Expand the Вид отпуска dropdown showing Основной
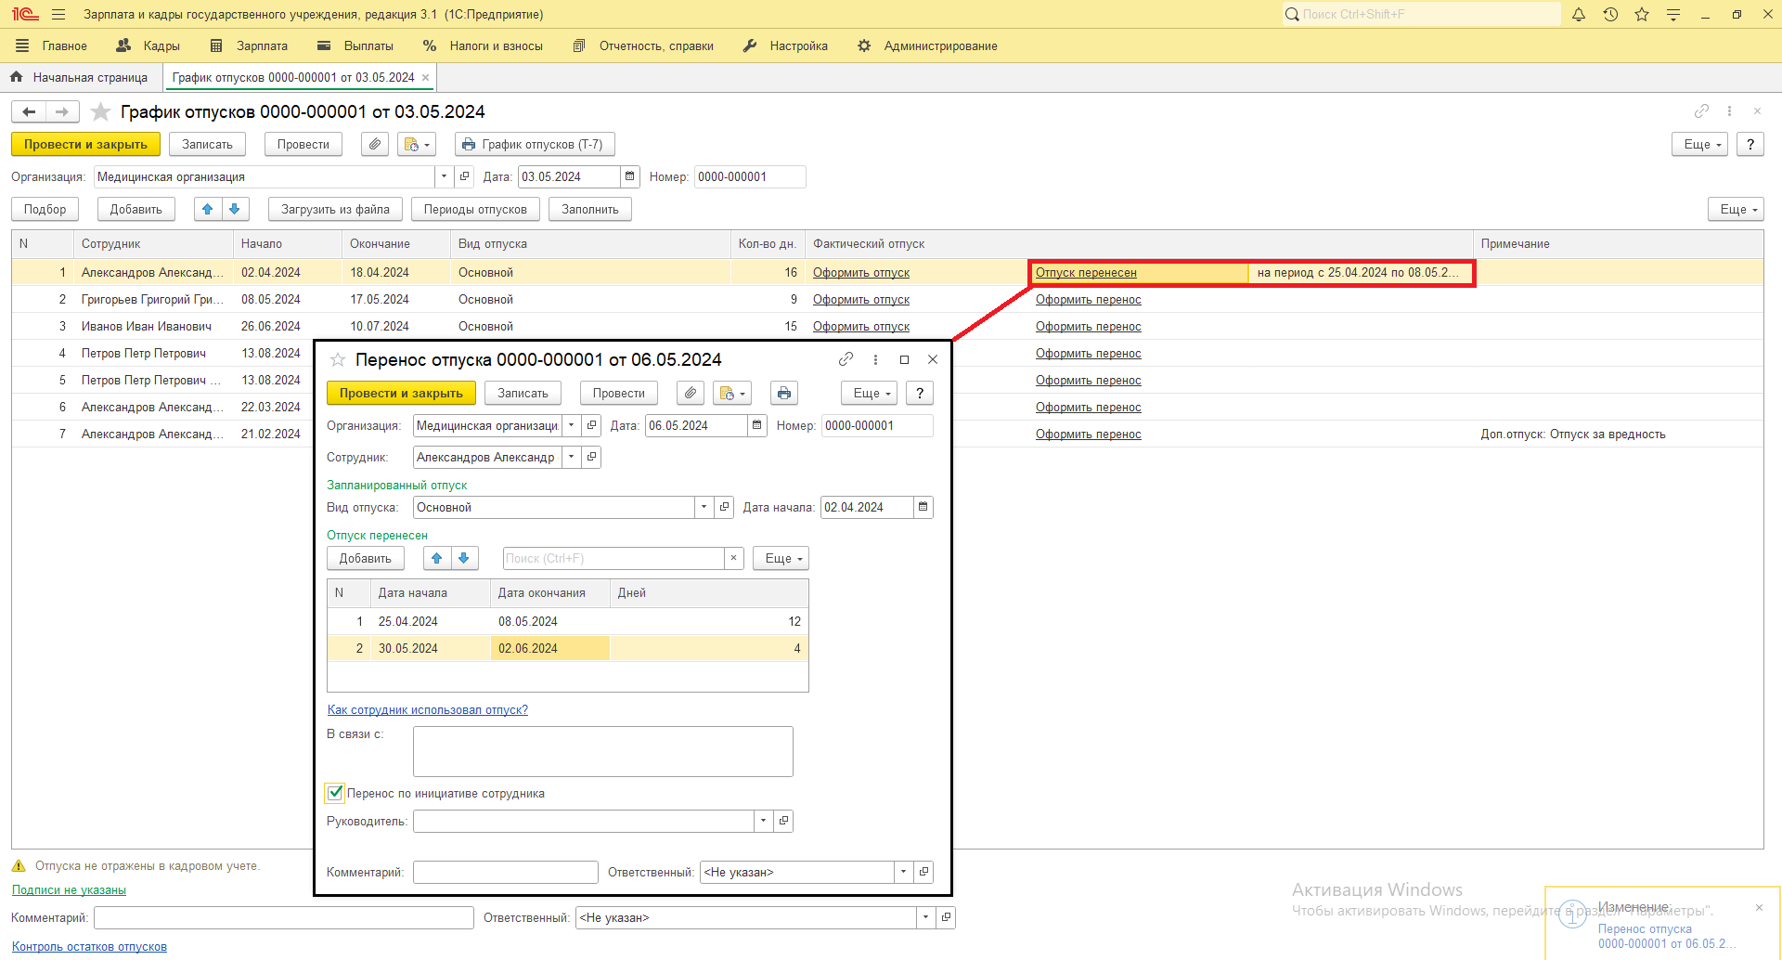The width and height of the screenshot is (1782, 960). 704,508
